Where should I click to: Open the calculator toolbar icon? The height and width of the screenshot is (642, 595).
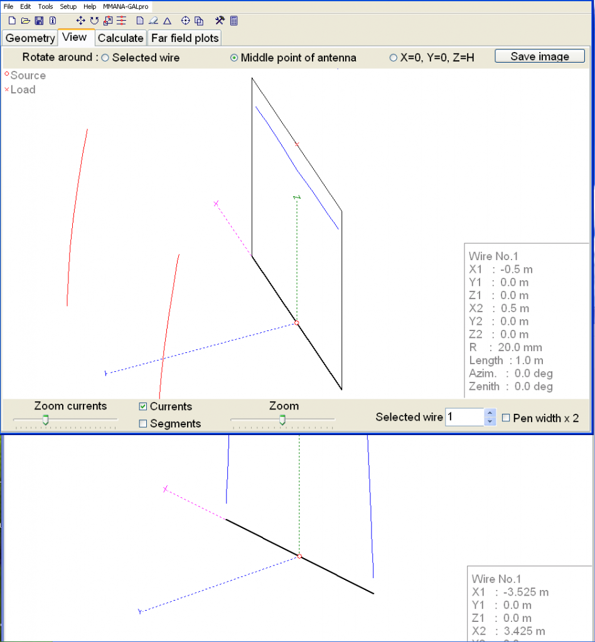click(233, 21)
